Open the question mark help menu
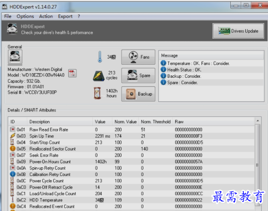Image resolution: width=268 pixels, height=211 pixels. (79, 16)
